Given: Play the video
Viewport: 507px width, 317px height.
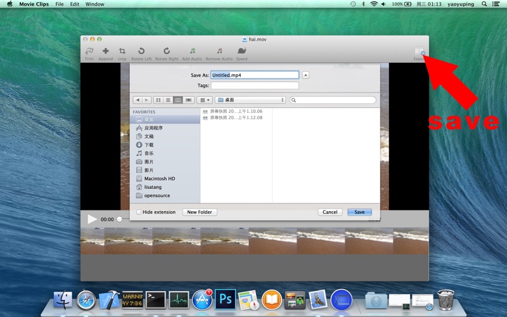Looking at the screenshot, I should coord(92,219).
